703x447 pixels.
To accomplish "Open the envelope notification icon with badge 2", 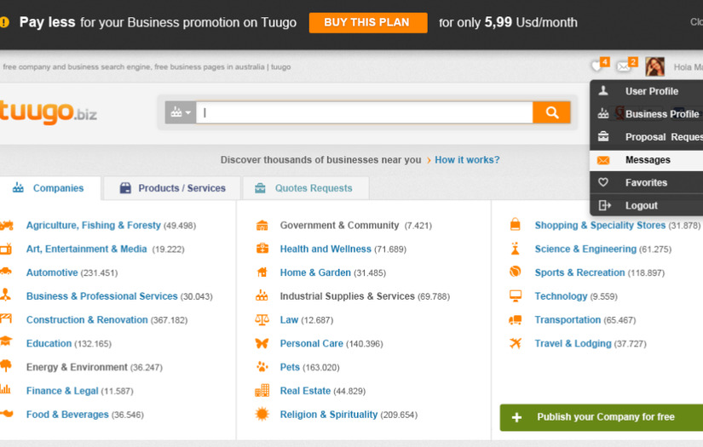I will pyautogui.click(x=626, y=66).
